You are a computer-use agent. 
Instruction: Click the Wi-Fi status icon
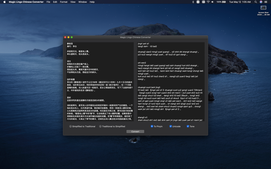pyautogui.click(x=208, y=2)
